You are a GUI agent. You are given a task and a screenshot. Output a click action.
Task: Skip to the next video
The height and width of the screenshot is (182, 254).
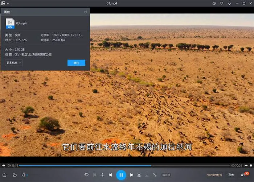point(132,175)
